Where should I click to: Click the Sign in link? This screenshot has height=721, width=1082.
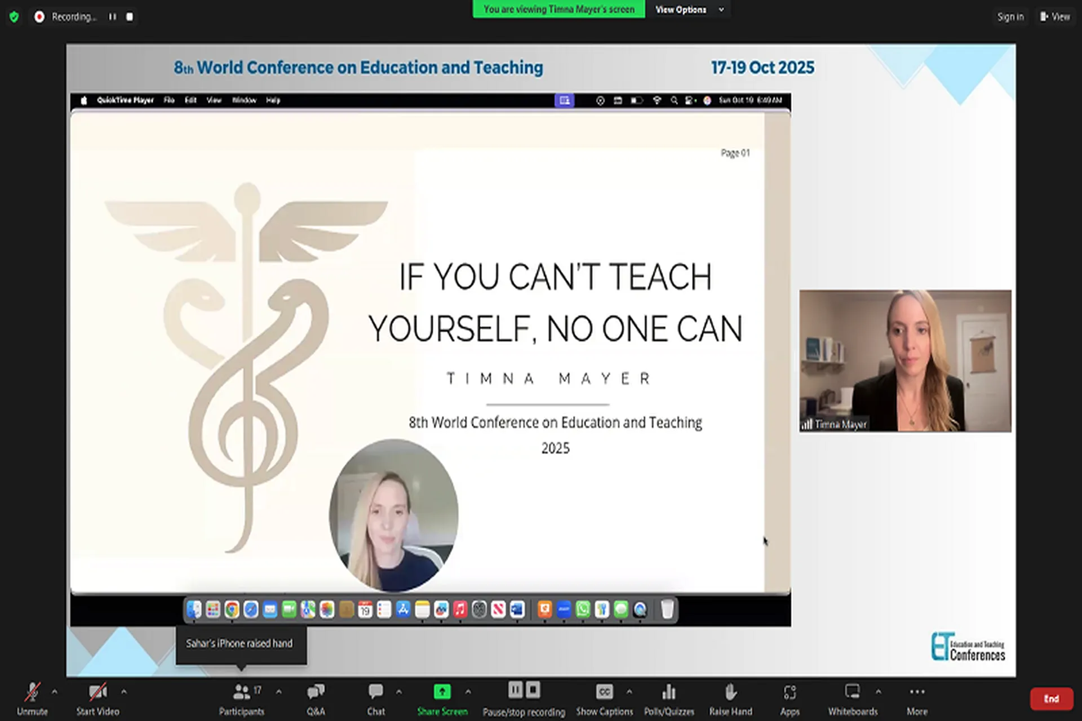click(x=1010, y=17)
